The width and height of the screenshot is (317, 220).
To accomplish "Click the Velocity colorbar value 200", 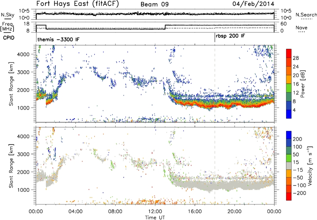I will [x=298, y=139].
